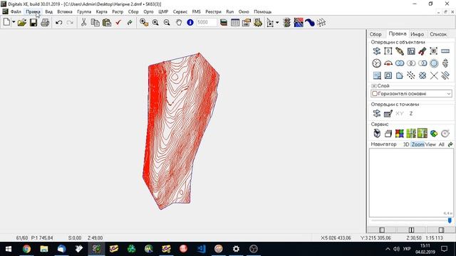Screen dimensions: 456x256
Task: Click the layer color swatch before Горизонталі основні
Action: point(375,94)
